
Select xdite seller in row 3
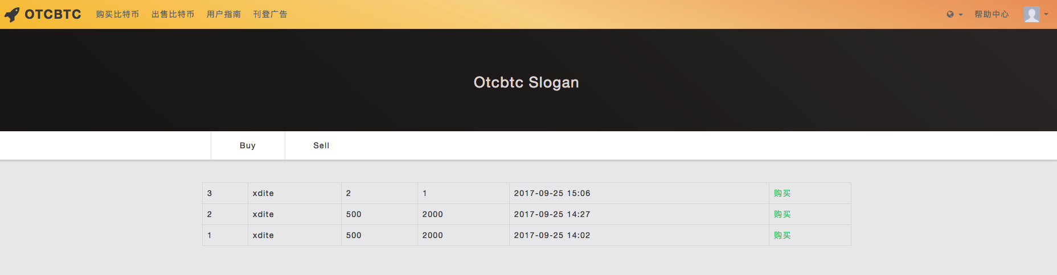tap(263, 193)
